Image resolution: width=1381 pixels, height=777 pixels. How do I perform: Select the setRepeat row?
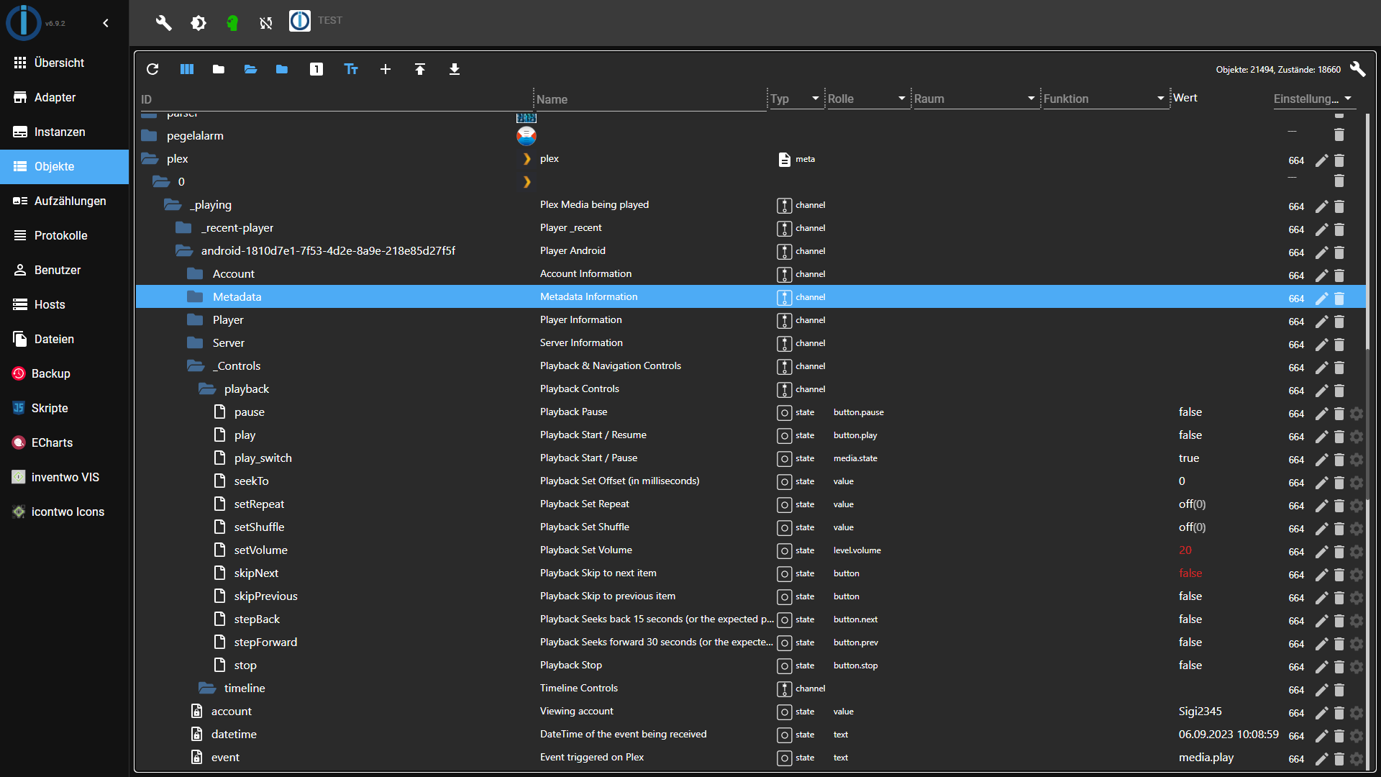pos(750,504)
